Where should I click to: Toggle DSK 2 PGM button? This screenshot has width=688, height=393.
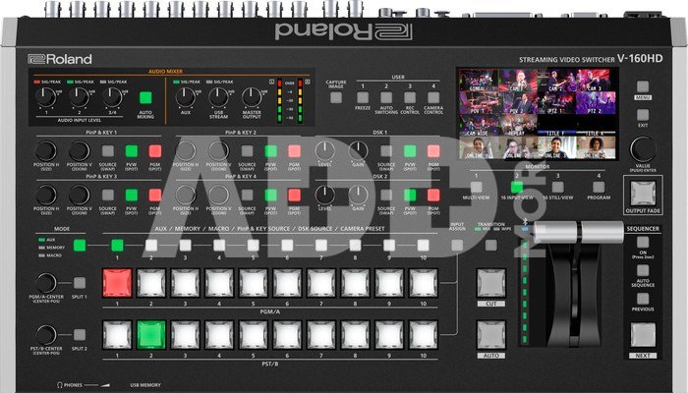pos(433,196)
